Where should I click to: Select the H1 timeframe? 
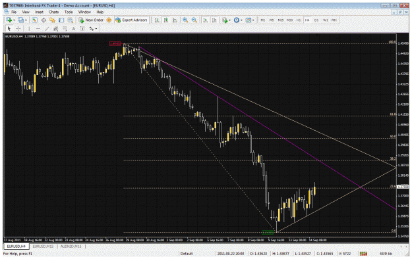[x=299, y=20]
